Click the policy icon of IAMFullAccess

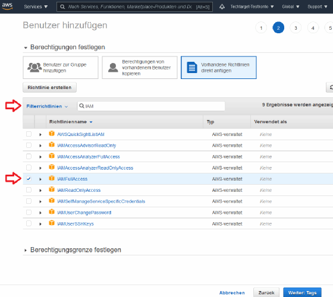(x=52, y=178)
